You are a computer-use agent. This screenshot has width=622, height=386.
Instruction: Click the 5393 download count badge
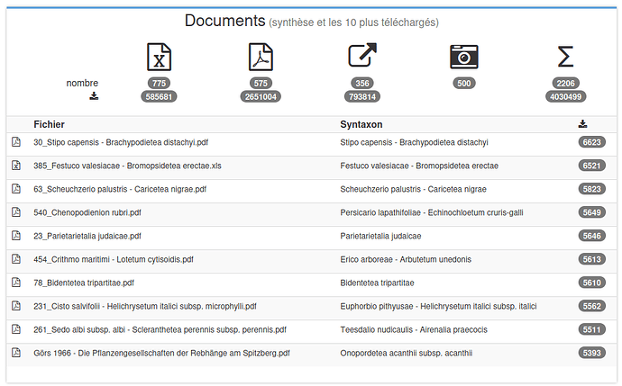click(592, 353)
